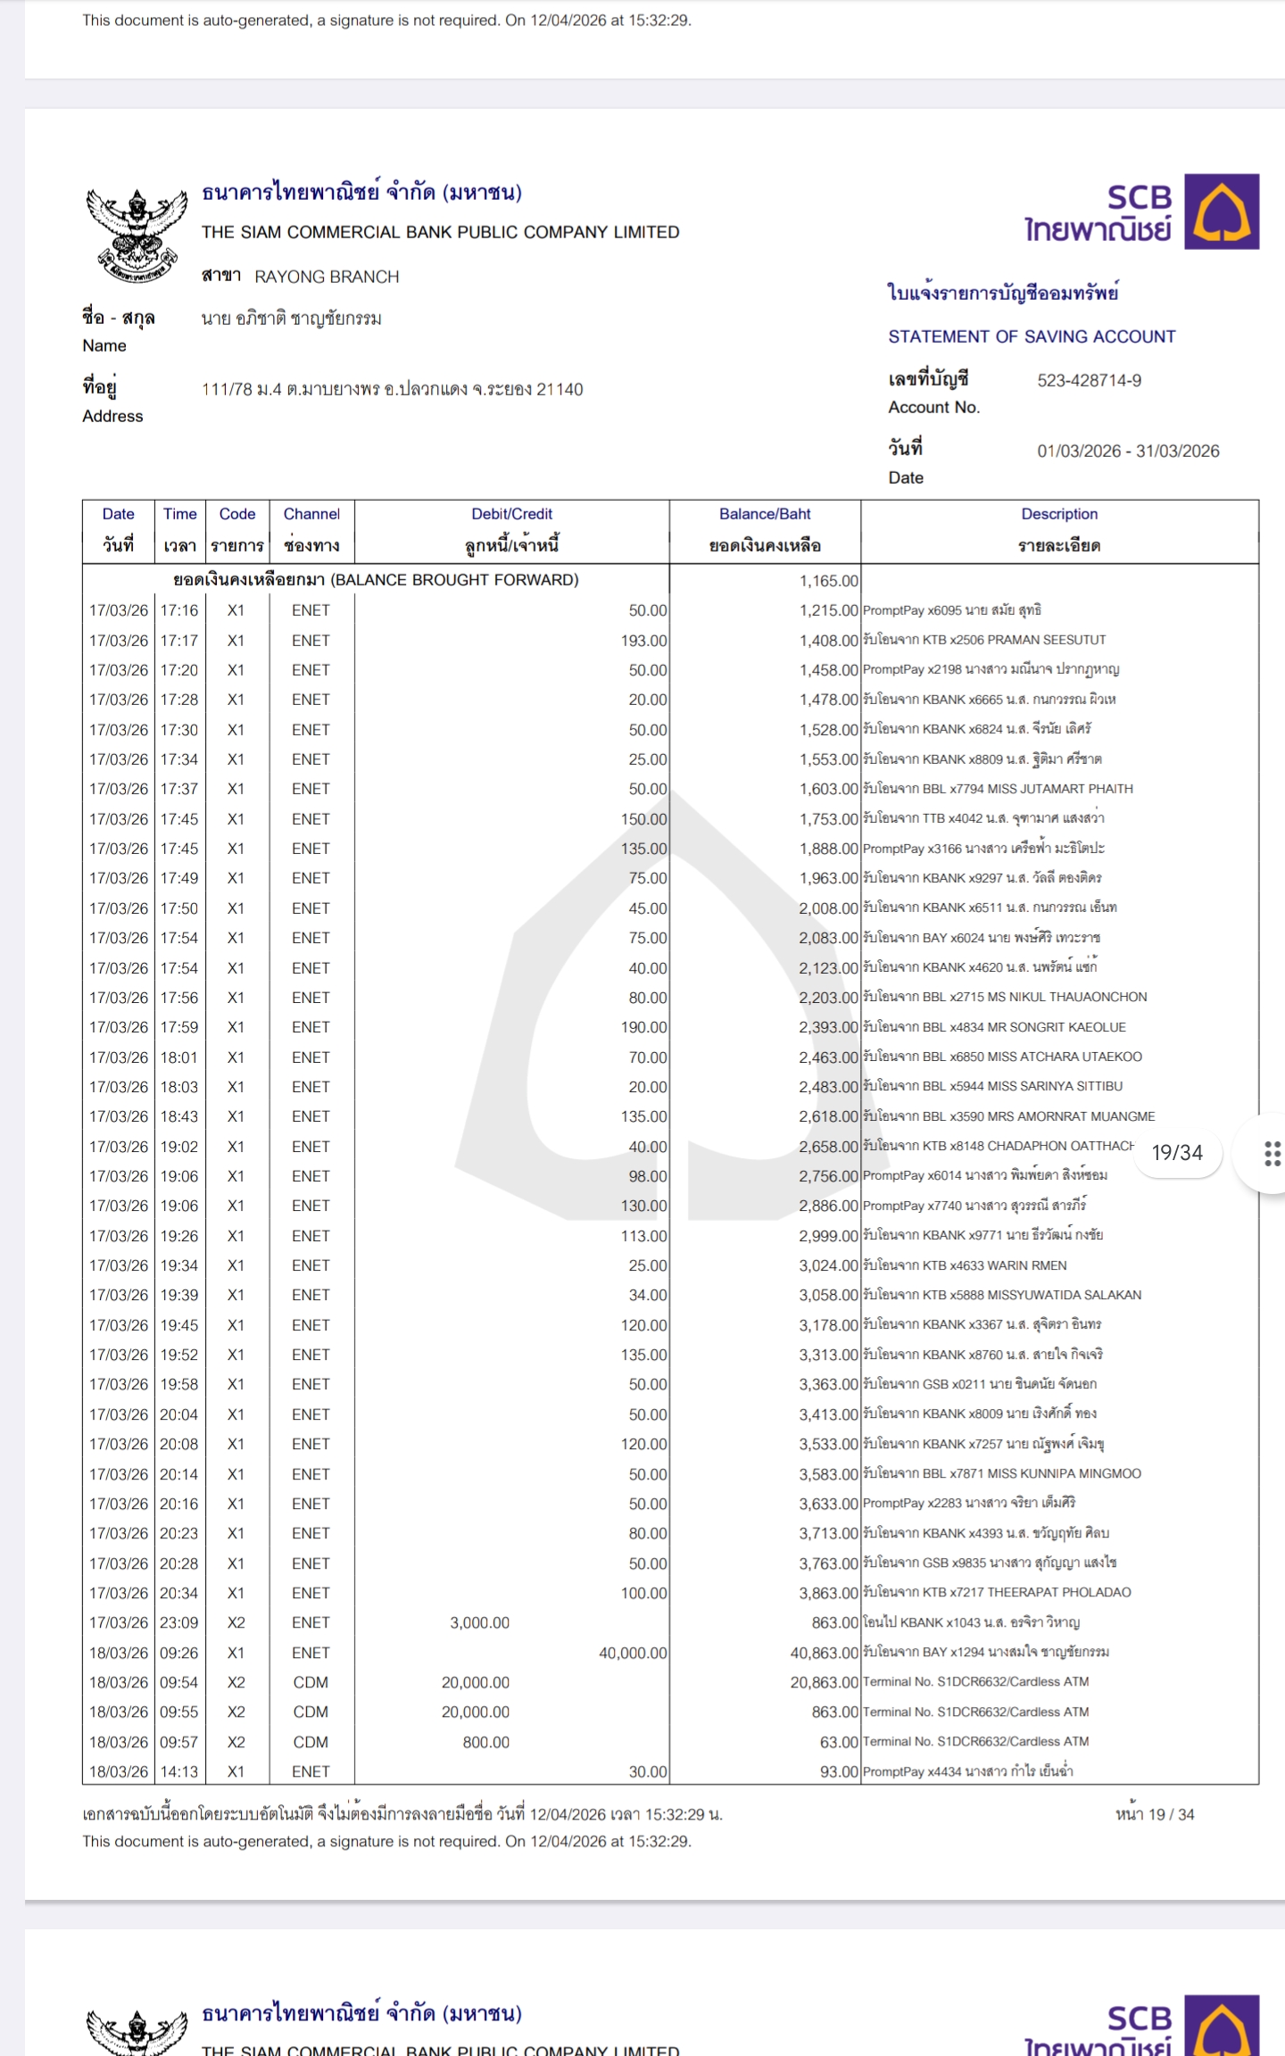
Task: Click the Channel column header
Action: [311, 530]
